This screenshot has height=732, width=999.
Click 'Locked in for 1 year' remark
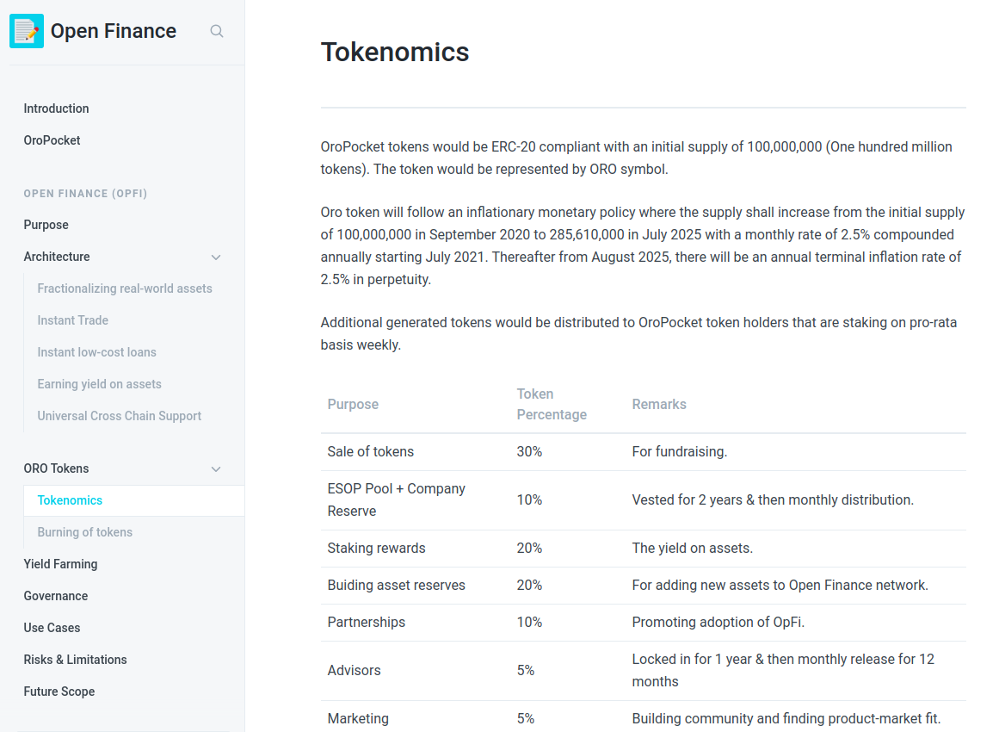point(783,671)
